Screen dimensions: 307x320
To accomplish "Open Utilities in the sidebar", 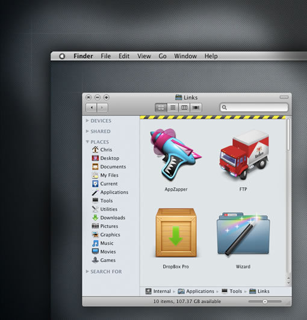I will click(105, 209).
